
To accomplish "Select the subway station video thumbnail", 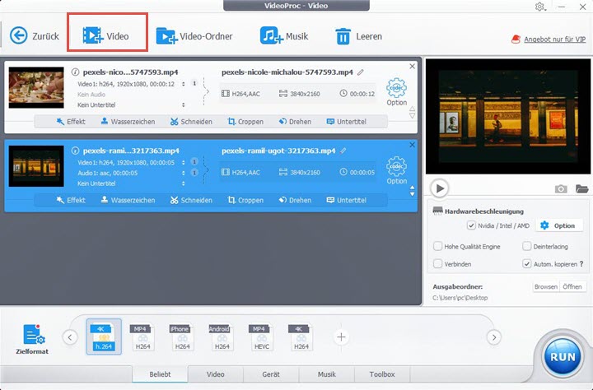I will point(36,166).
